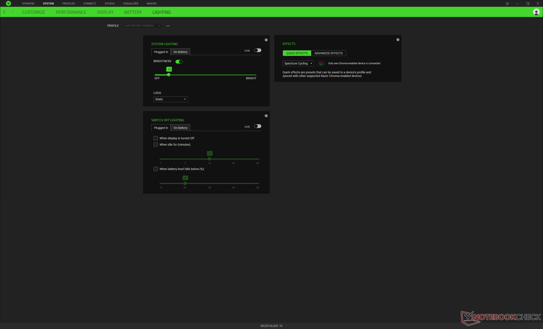Open the Studio menu item
Viewport: 543px width, 329px height.
pos(109,3)
